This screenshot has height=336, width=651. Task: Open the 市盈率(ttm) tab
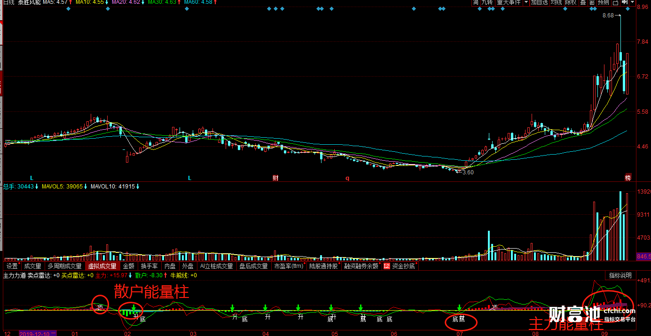(x=290, y=266)
